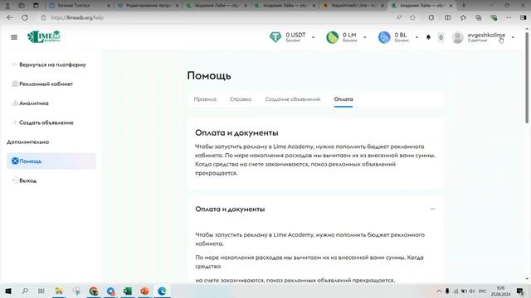Click the notification counter 0 badge
531x298 pixels.
click(x=441, y=37)
